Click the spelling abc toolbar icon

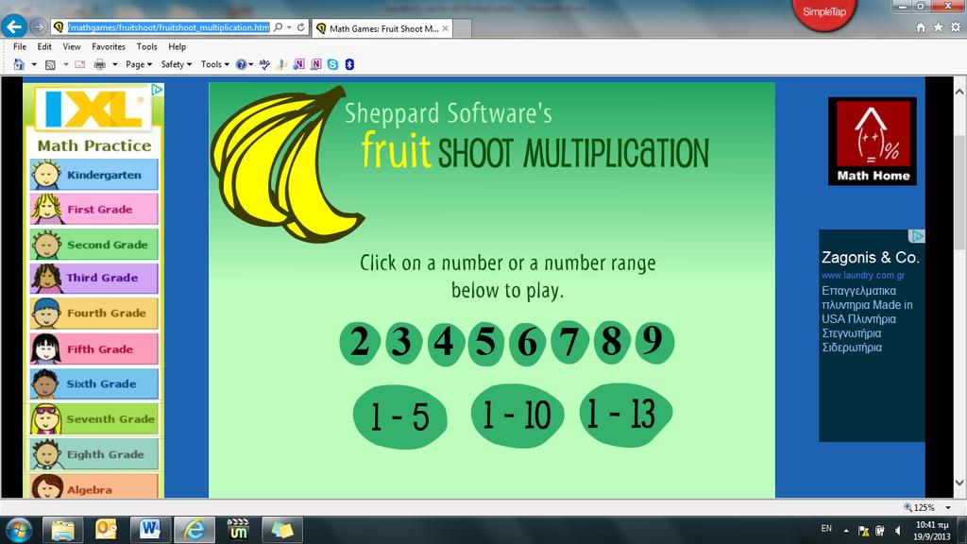[x=264, y=64]
